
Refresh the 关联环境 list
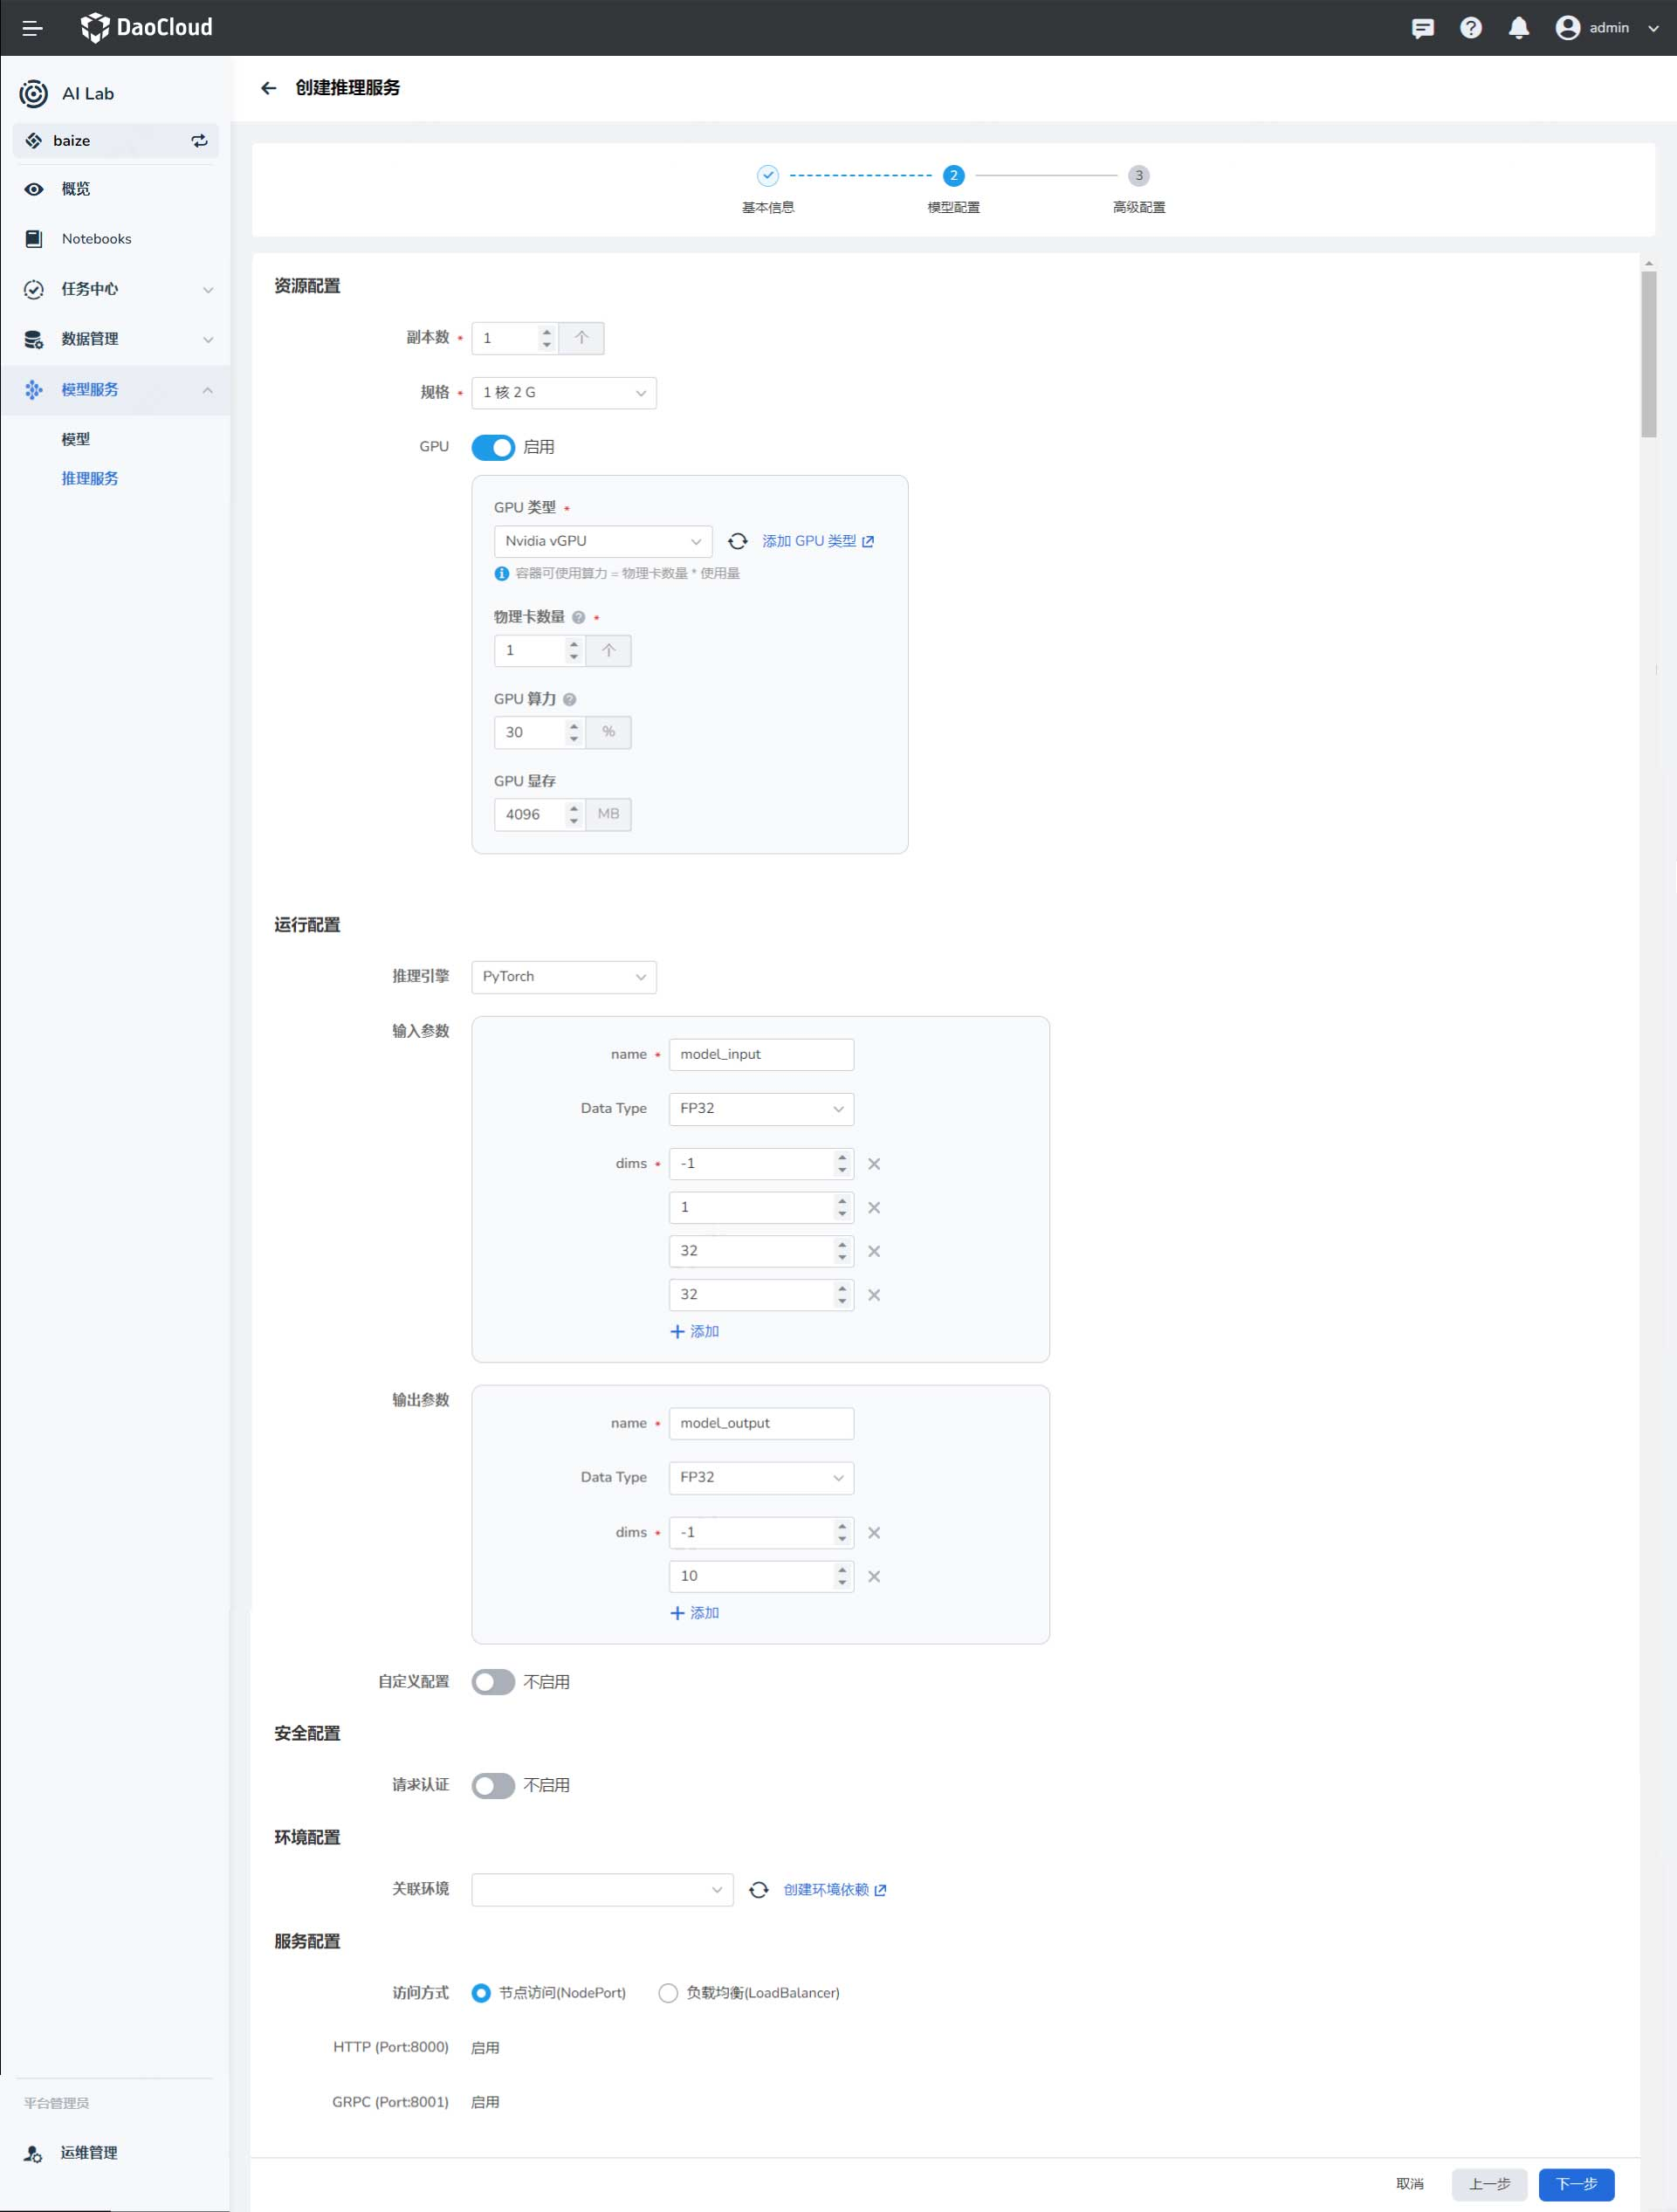759,1889
